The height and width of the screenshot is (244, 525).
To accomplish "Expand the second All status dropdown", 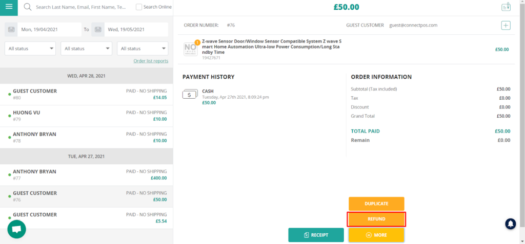I will (x=86, y=49).
